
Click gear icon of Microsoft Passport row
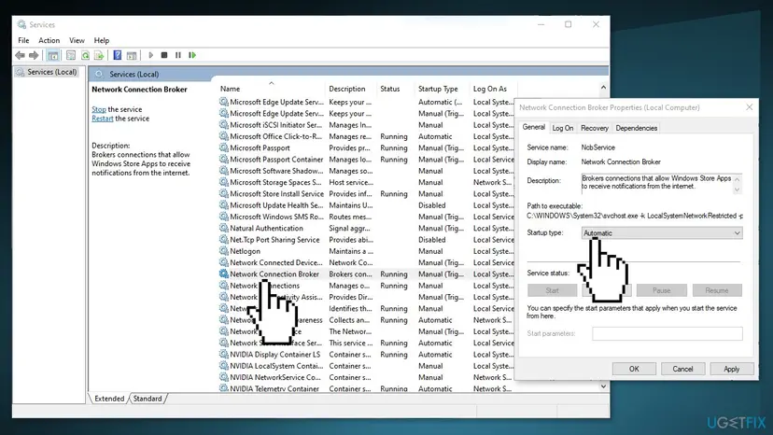coord(224,147)
